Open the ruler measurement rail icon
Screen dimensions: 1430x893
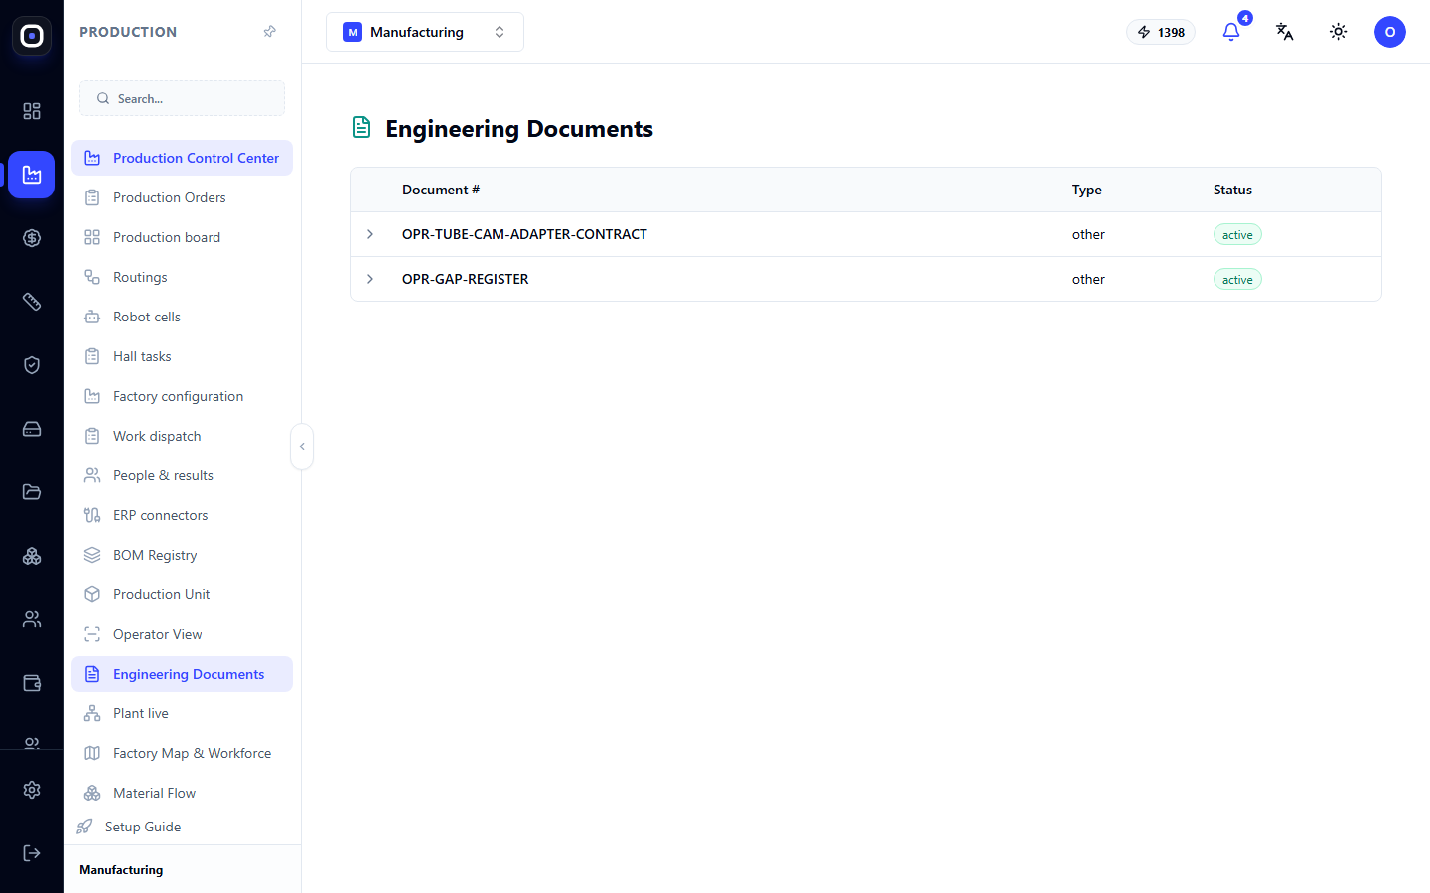pyautogui.click(x=32, y=302)
